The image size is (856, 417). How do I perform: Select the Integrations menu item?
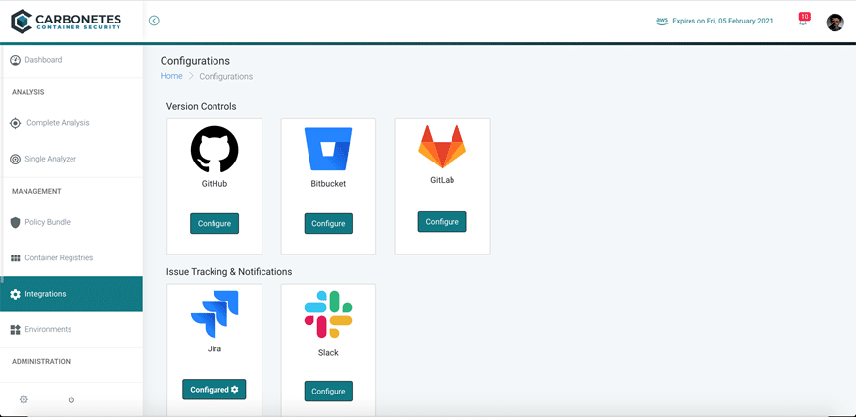tap(71, 294)
